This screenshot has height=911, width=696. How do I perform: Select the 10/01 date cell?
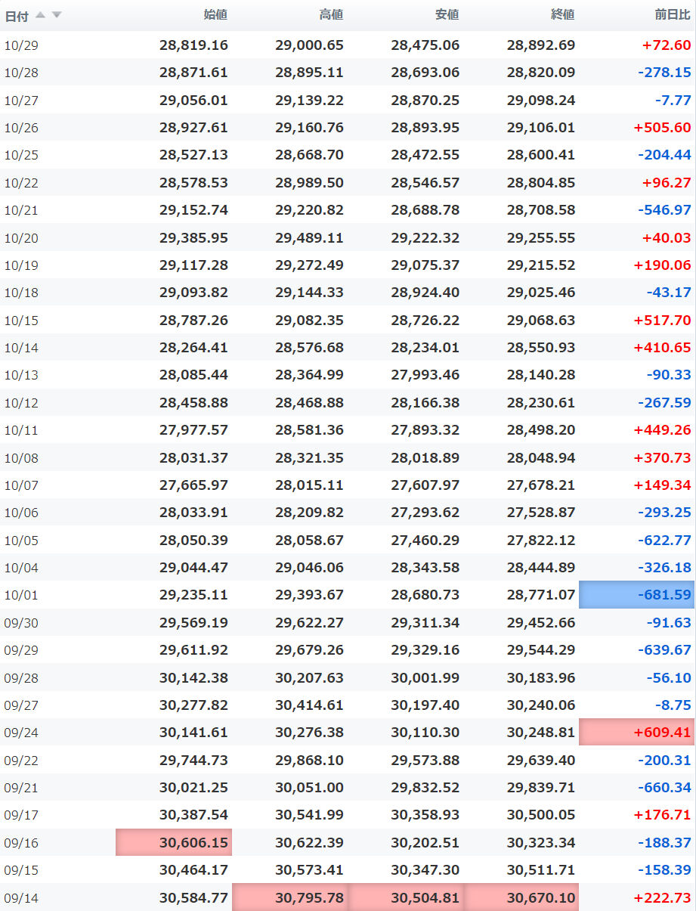[x=21, y=595]
